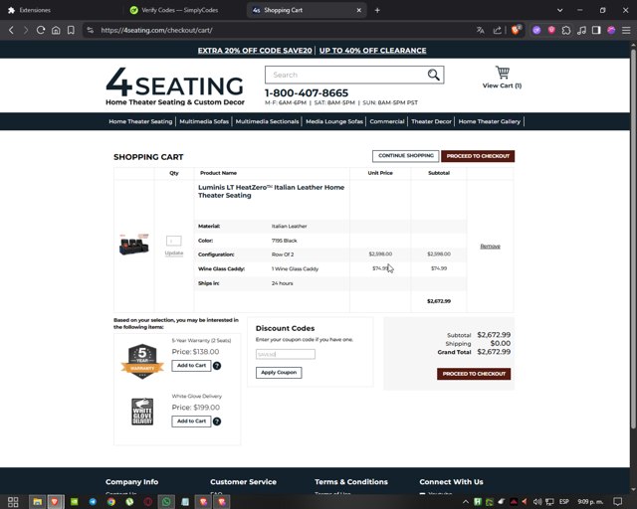Open the View Cart shopping cart icon
Viewport: 637px width, 509px height.
[502, 73]
